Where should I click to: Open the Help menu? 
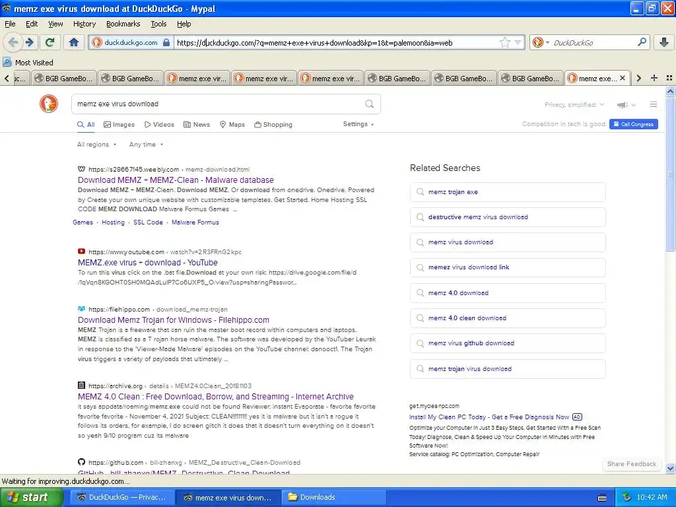click(184, 24)
